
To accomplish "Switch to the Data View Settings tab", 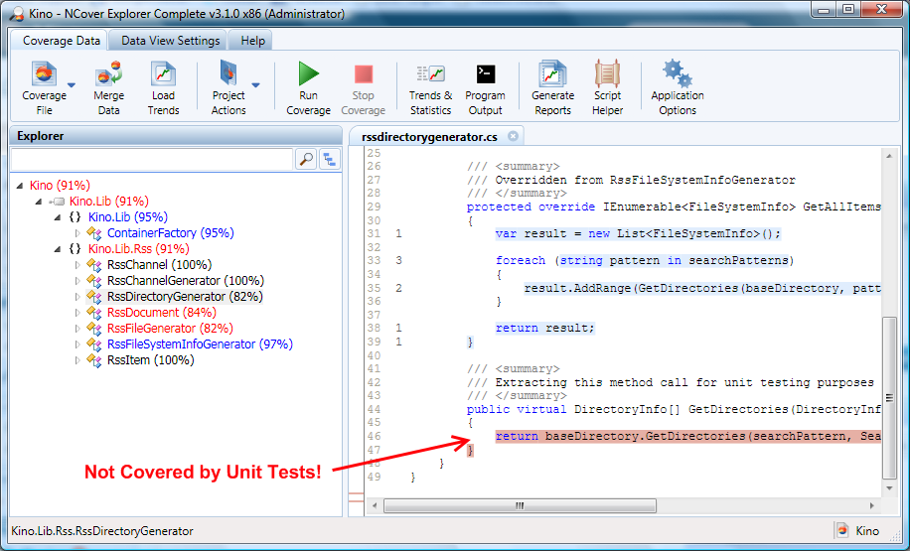I will pos(170,41).
